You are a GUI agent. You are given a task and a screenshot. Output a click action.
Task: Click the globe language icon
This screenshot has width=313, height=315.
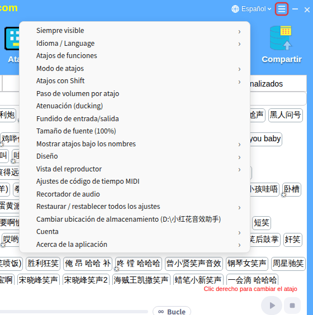click(235, 9)
